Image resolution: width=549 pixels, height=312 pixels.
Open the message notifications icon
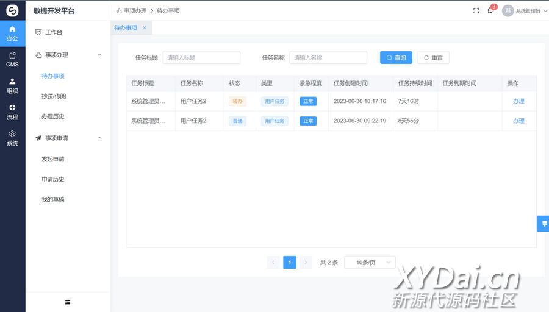[490, 10]
